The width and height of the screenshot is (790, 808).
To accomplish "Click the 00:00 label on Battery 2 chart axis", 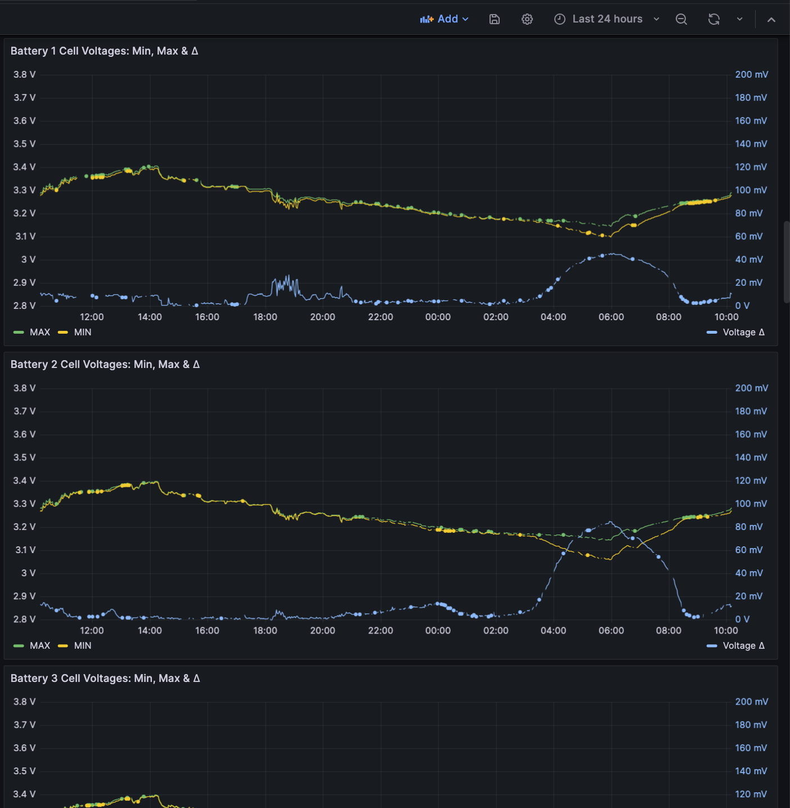I will [438, 631].
